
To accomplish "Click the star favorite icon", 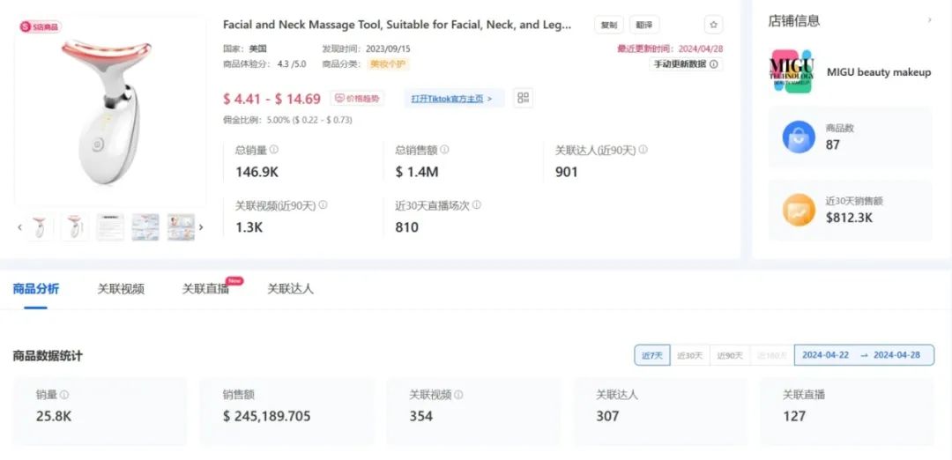I will (713, 25).
